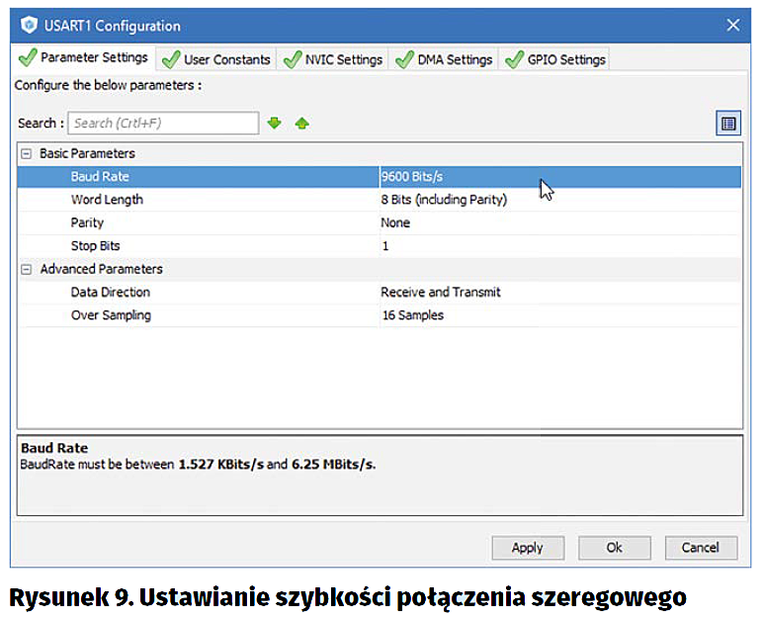The image size is (763, 619).
Task: Open the Parameter Settings tab
Action: click(84, 58)
